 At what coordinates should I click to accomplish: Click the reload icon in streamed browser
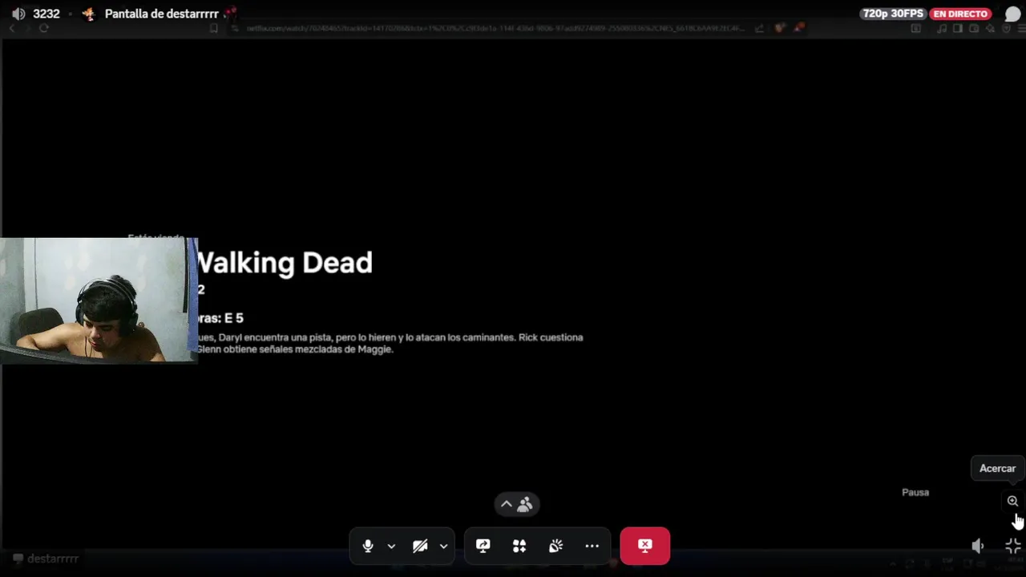coord(44,28)
